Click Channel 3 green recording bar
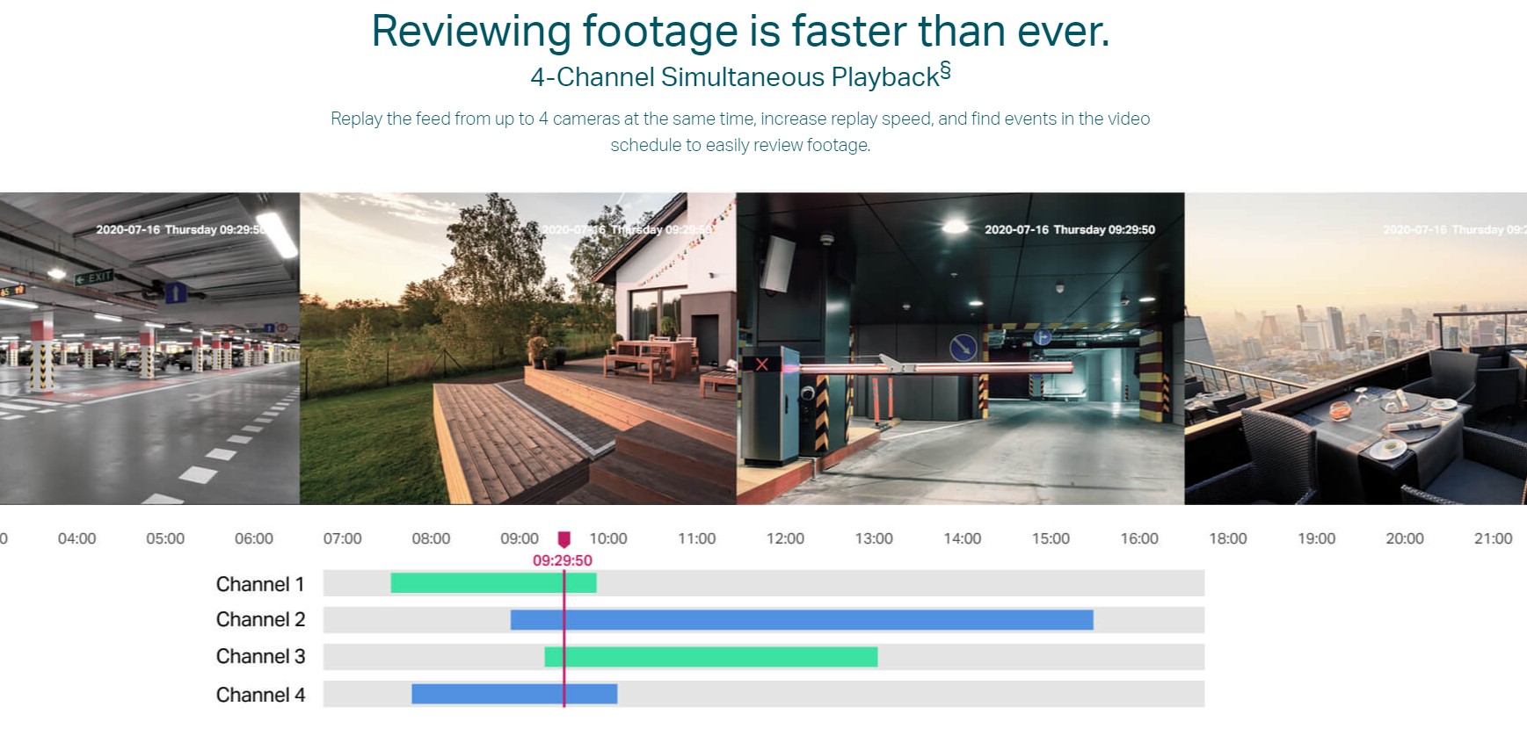Screen dimensions: 1527x743 [711, 657]
